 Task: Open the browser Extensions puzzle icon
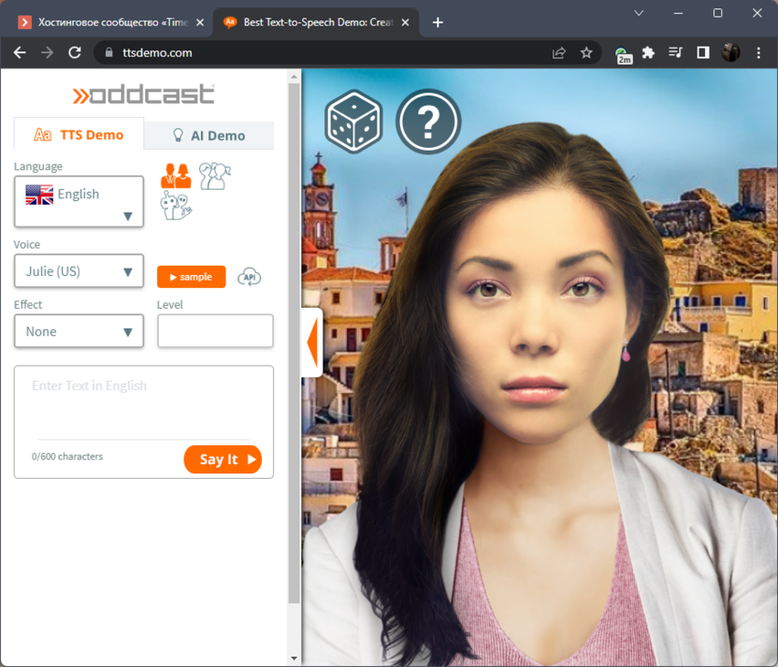tap(648, 52)
